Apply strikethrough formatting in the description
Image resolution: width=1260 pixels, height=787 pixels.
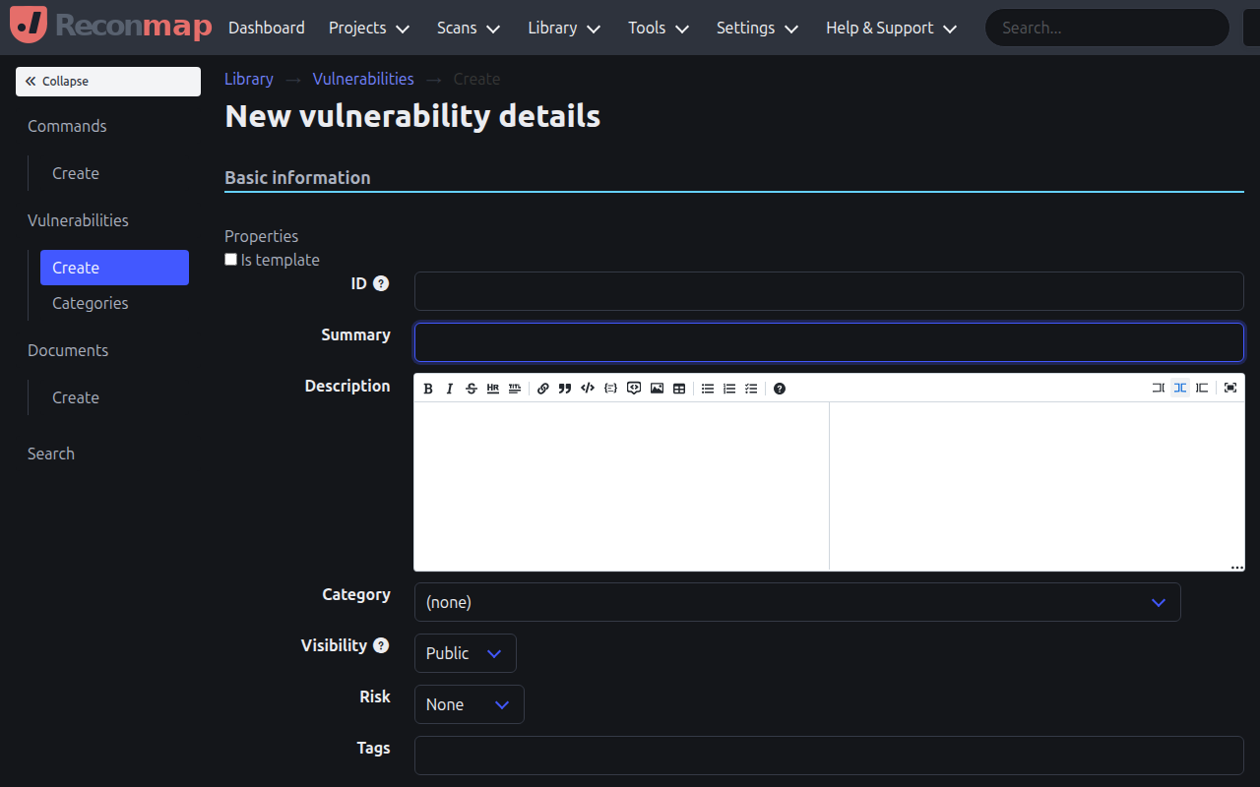[x=471, y=388]
